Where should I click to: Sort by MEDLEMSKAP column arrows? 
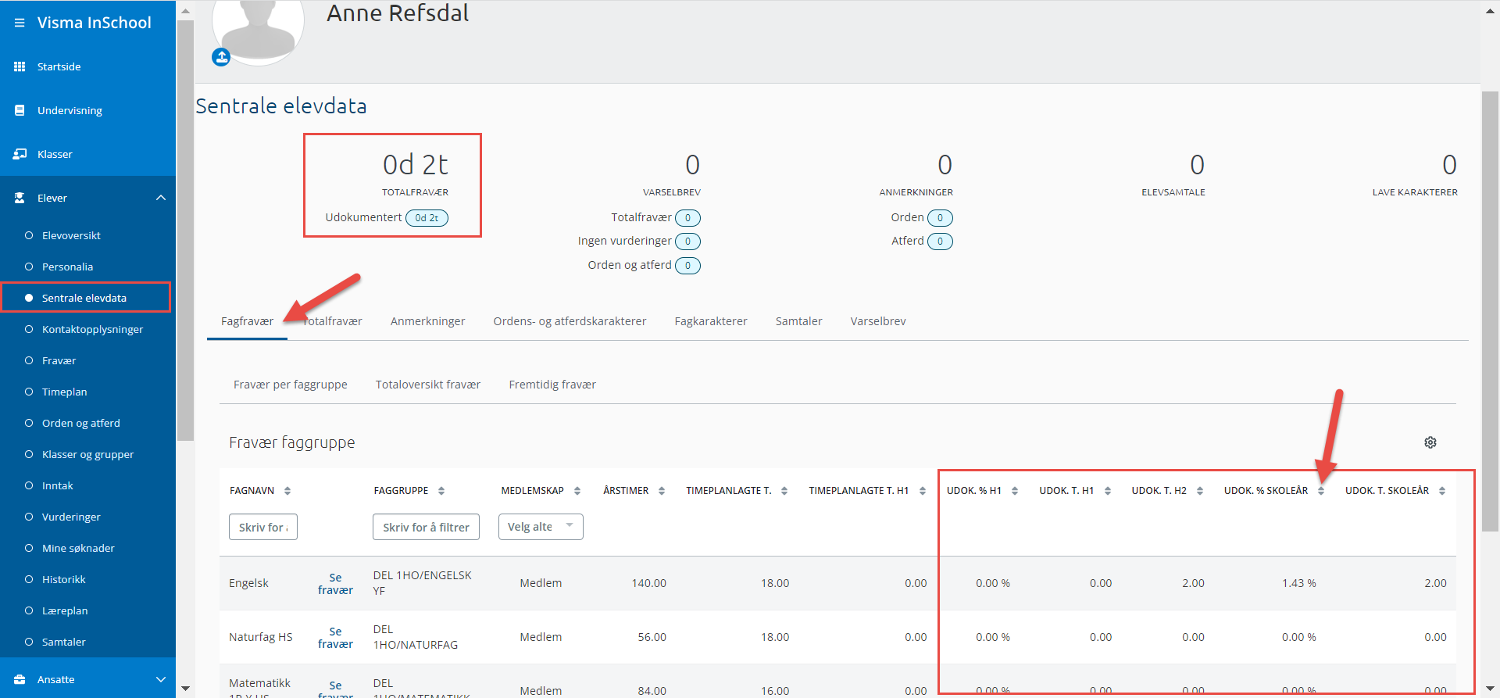577,491
